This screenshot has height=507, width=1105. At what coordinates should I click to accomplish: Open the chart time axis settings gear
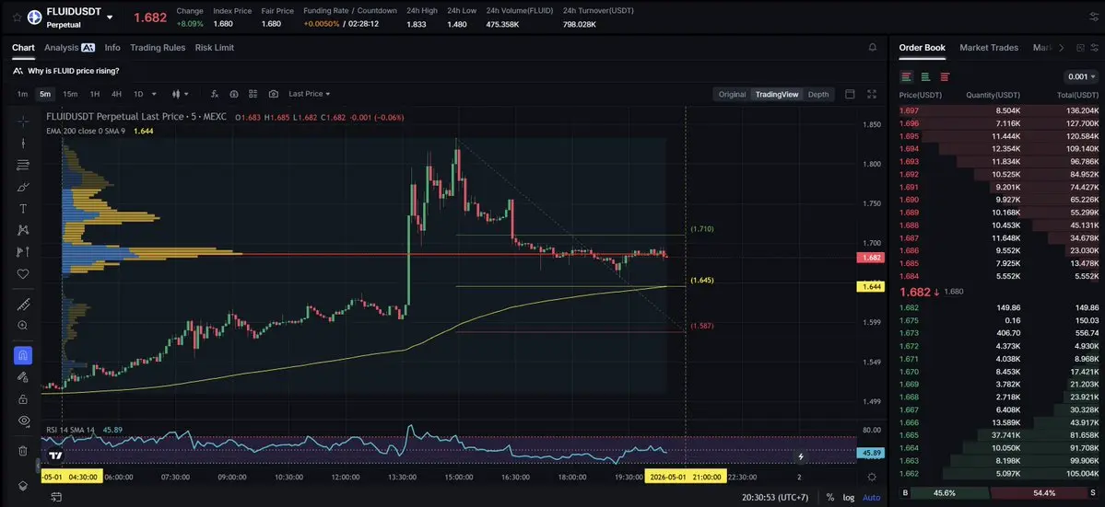coord(872,477)
